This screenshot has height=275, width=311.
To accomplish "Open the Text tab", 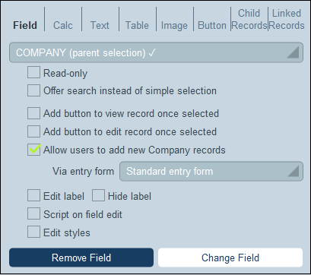I will [100, 25].
